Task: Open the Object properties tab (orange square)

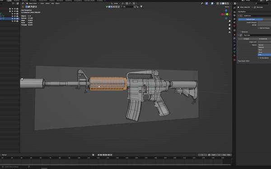Action: [x=234, y=35]
